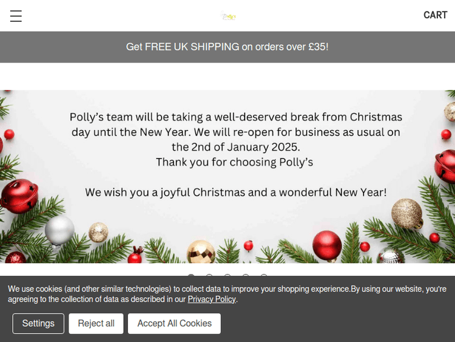
Task: Click the Polly's logo in the header
Action: pos(229,16)
